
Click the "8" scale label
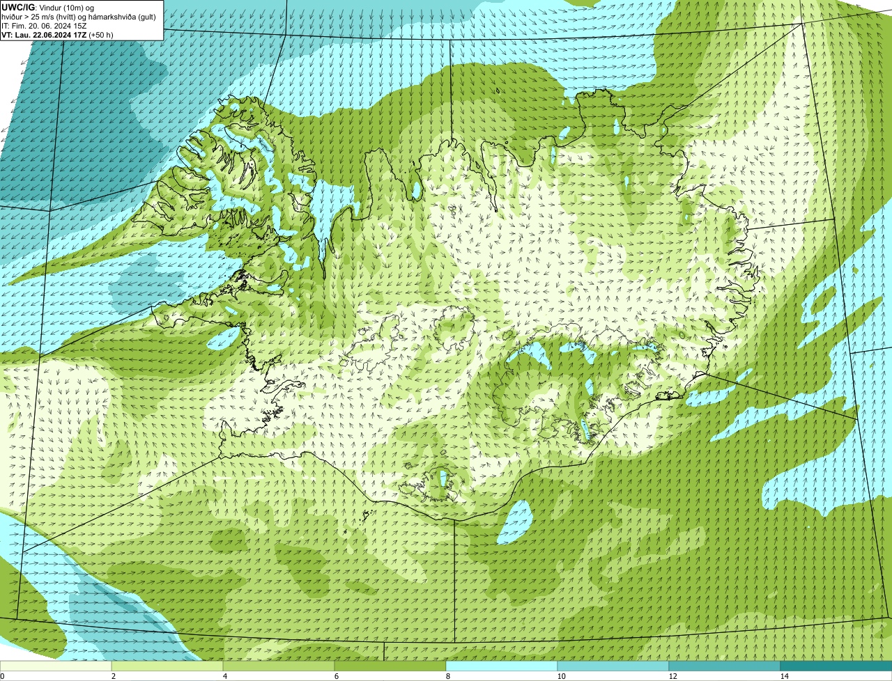click(x=447, y=676)
